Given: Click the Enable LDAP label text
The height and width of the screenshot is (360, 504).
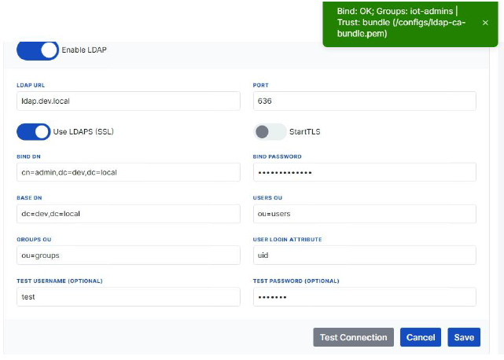Looking at the screenshot, I should (x=84, y=50).
